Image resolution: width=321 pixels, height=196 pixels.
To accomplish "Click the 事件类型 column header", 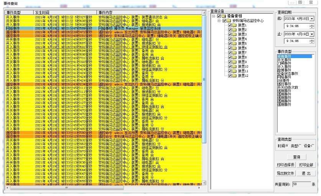I will (x=19, y=13).
